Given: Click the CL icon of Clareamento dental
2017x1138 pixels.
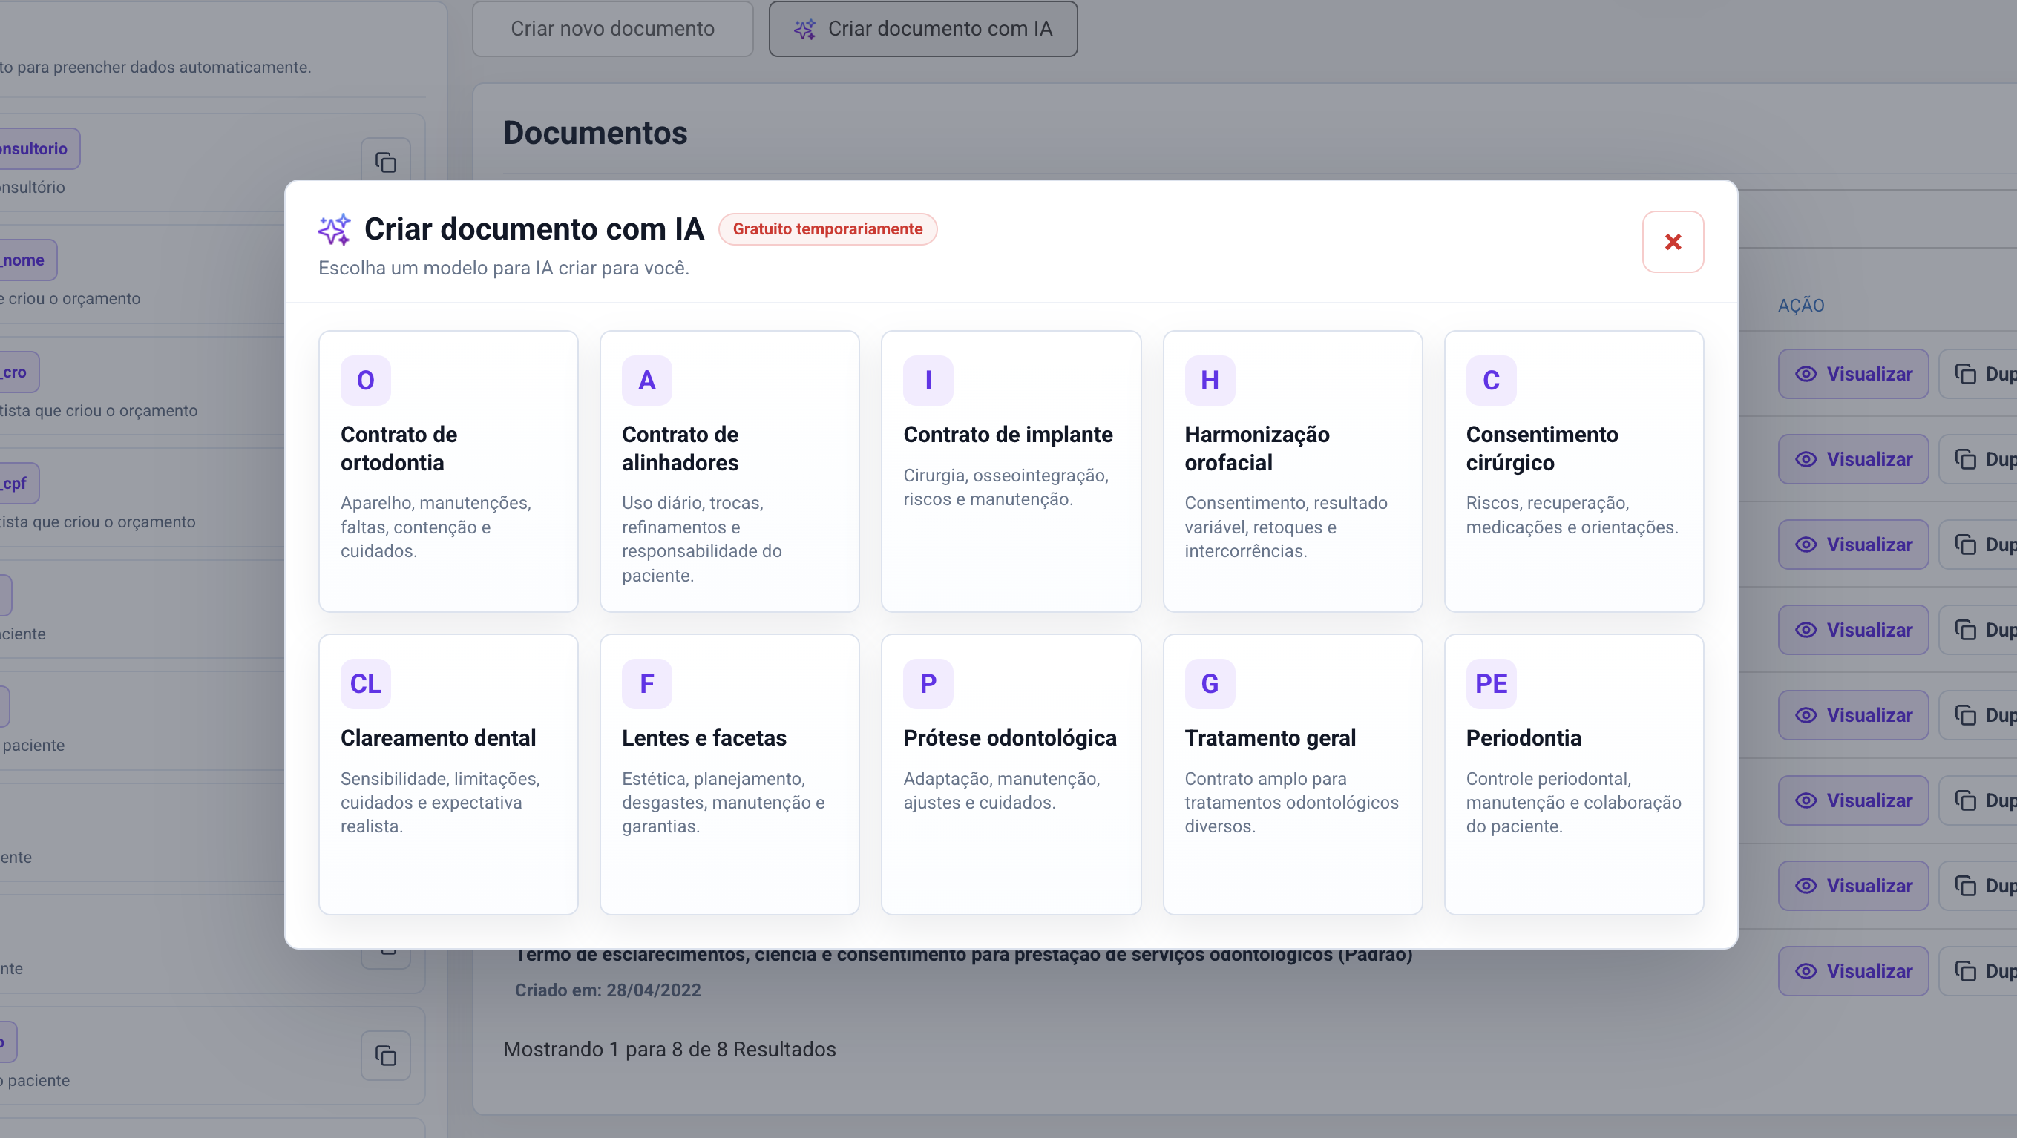Looking at the screenshot, I should click(366, 683).
